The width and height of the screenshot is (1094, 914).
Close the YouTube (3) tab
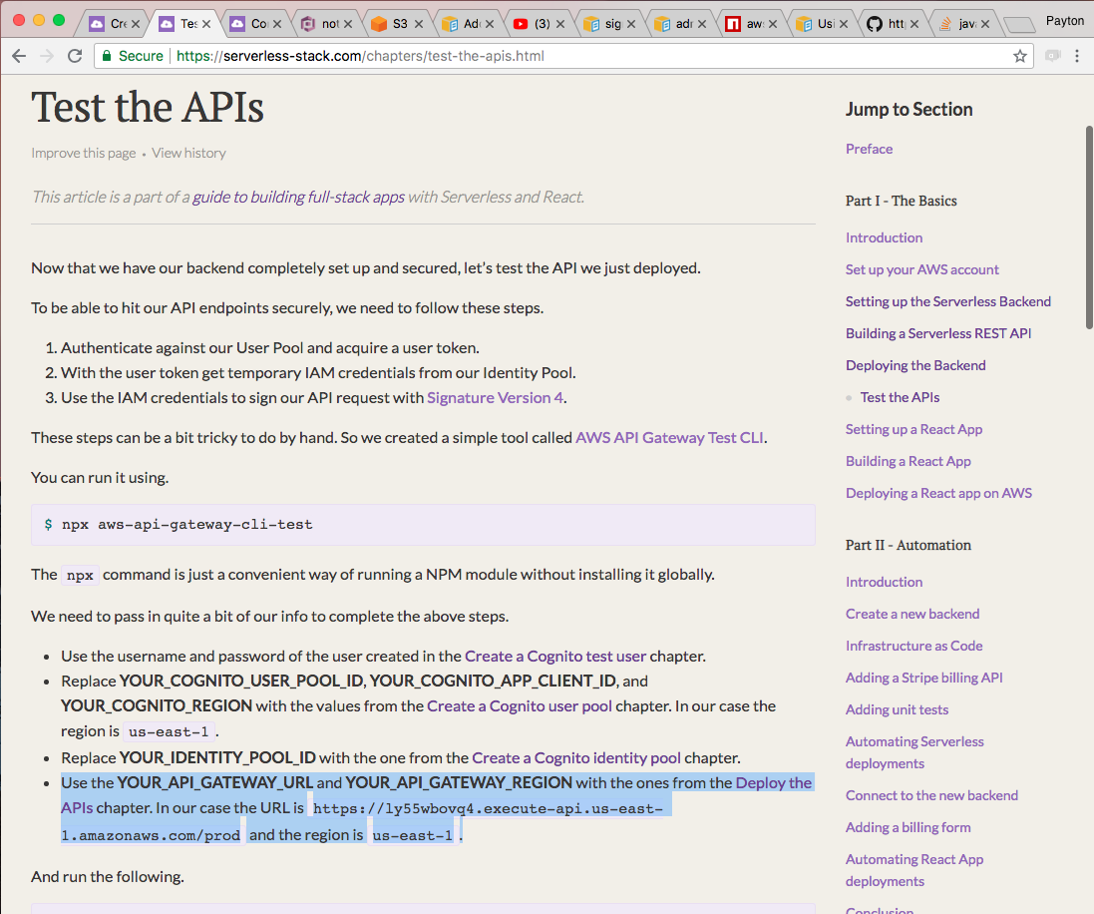pos(560,24)
